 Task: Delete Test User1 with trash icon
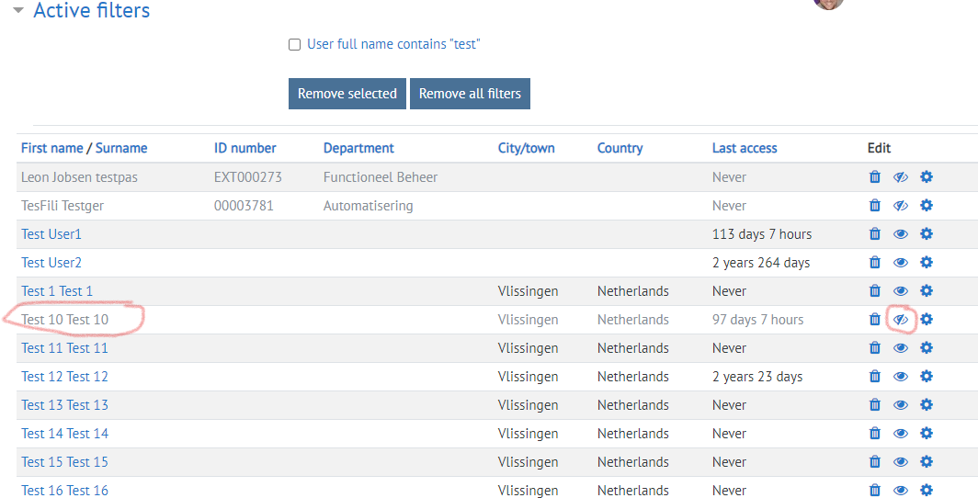874,233
